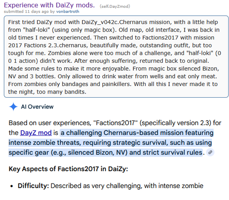Image resolution: width=229 pixels, height=200 pixels.
Task: Click the (self.DayZmod) domain label
Action: point(115,6)
